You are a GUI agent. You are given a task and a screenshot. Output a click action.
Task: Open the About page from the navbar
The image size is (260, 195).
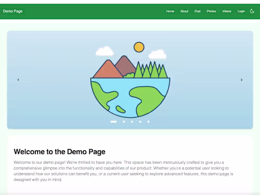[184, 11]
